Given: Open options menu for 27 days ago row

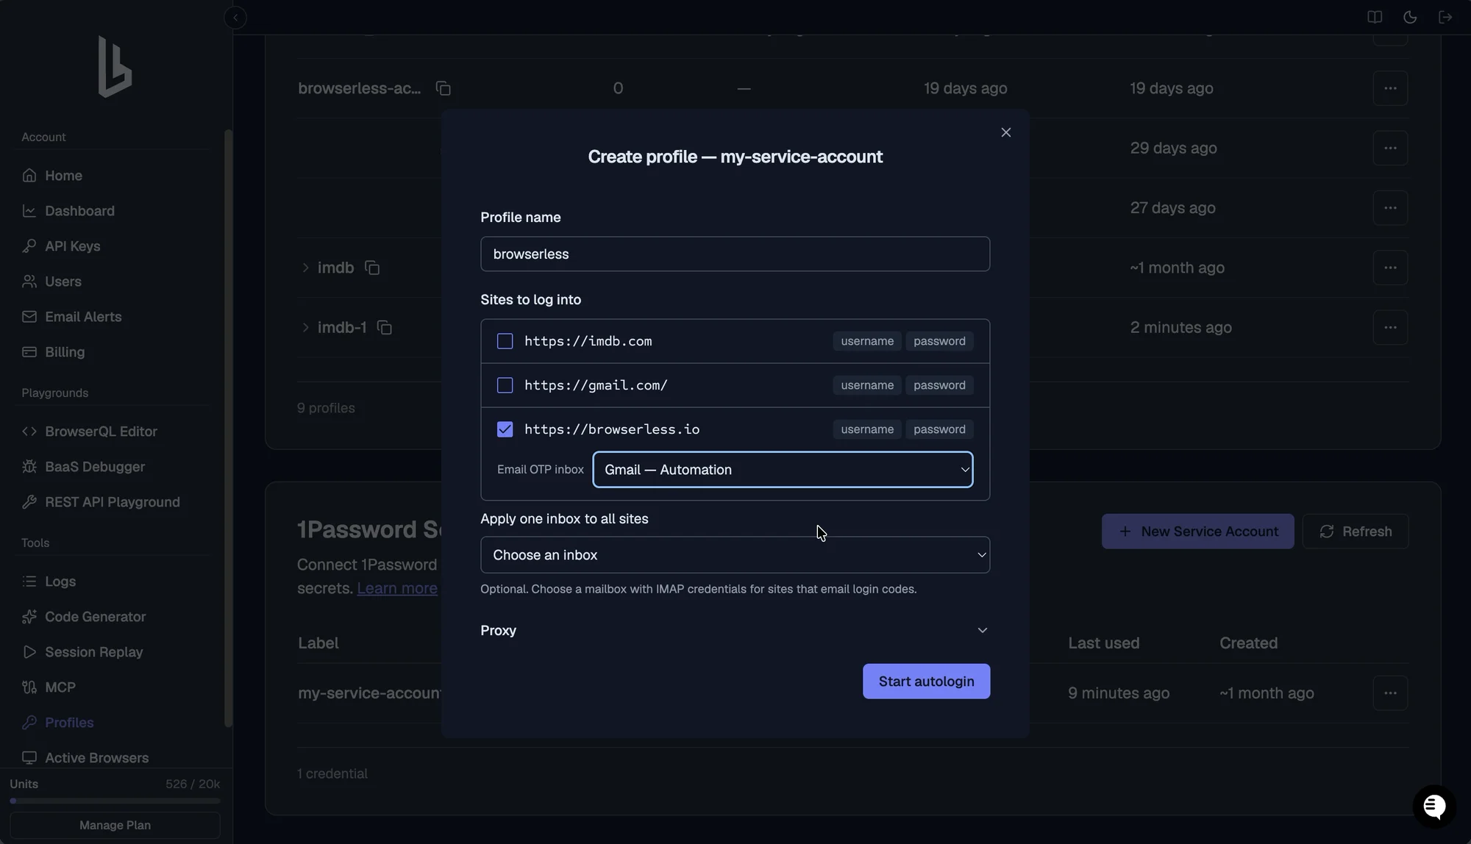Looking at the screenshot, I should (1390, 208).
